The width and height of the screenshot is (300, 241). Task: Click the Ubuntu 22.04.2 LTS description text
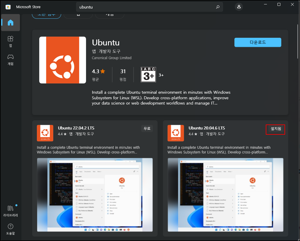pos(88,150)
